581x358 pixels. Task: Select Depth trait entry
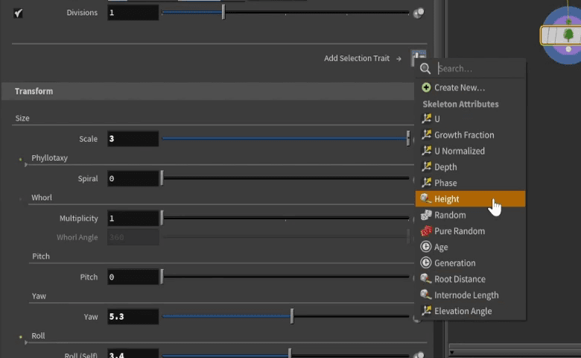click(470, 166)
